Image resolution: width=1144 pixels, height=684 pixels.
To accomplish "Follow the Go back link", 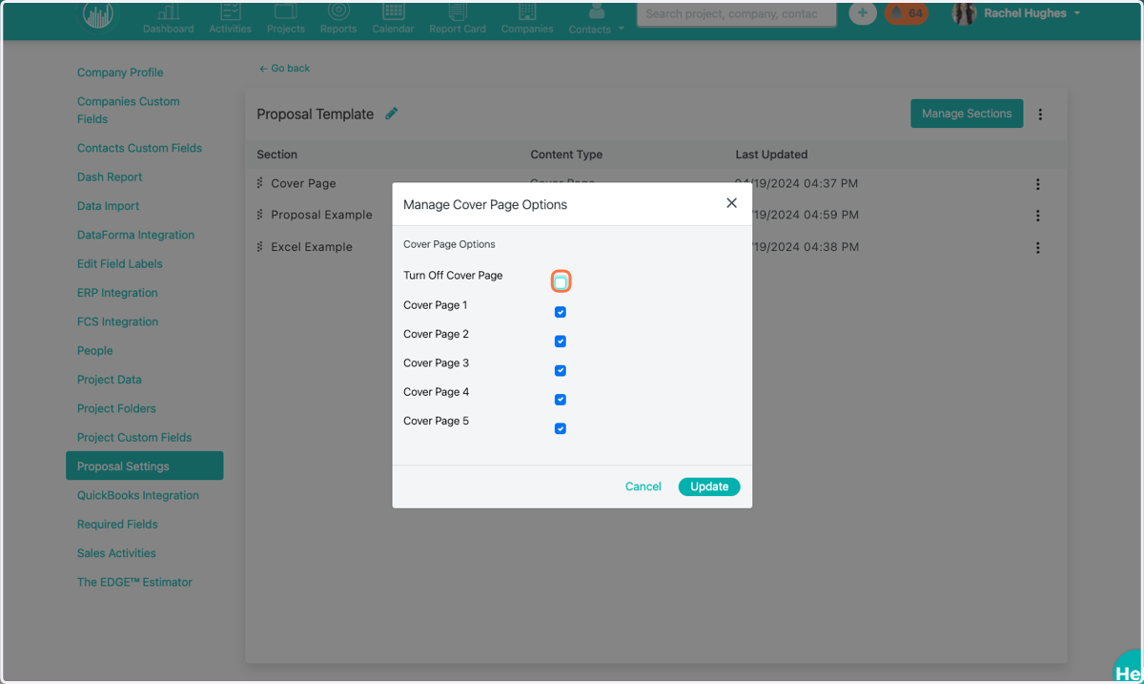I will (x=284, y=69).
